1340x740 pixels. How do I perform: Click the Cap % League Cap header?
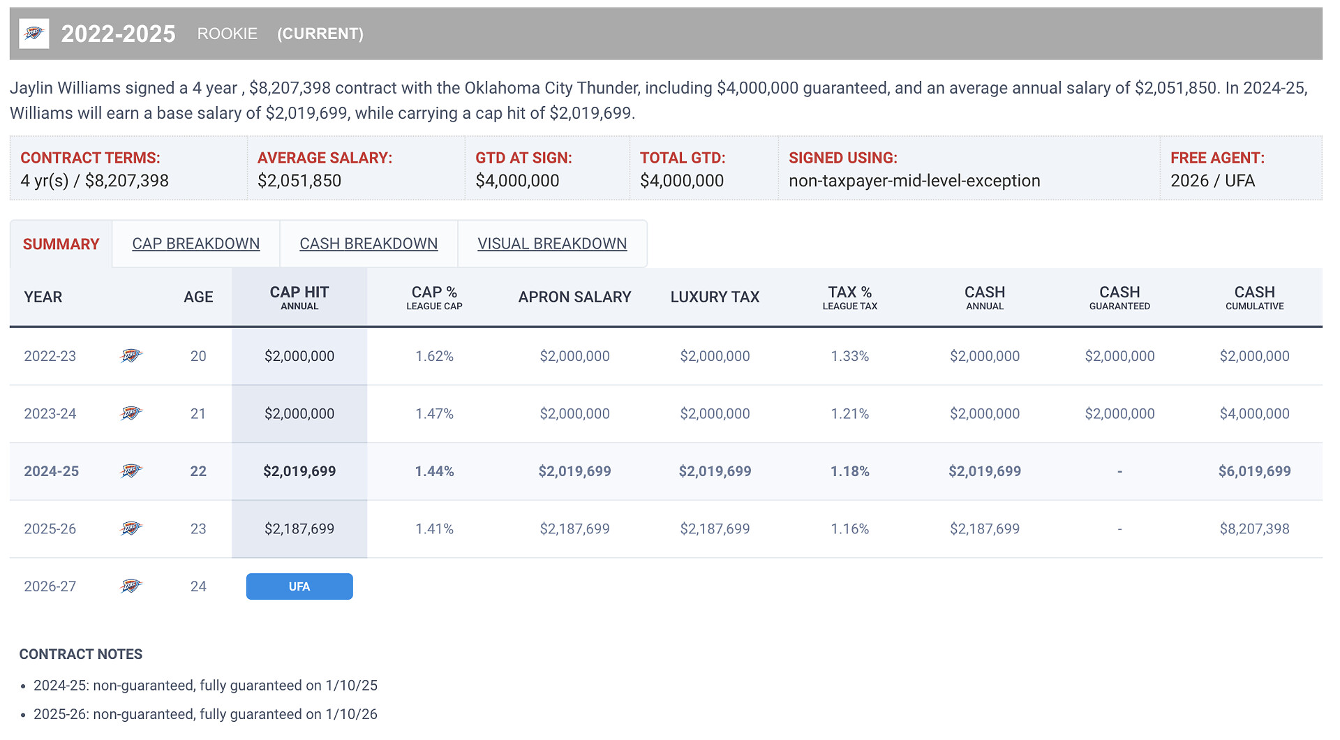tap(434, 297)
